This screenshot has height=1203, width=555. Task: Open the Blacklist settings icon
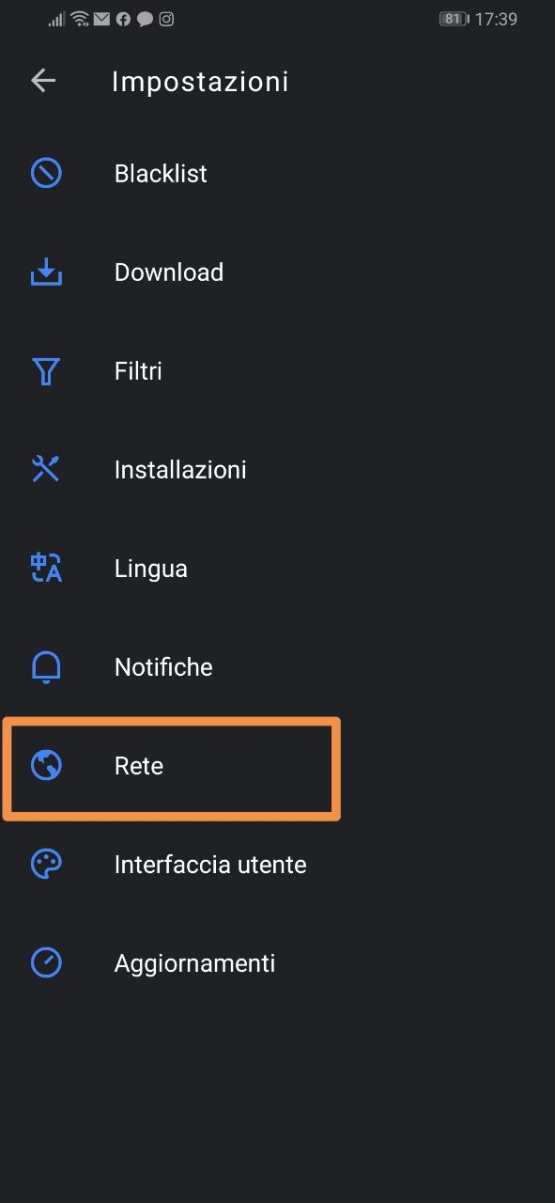pyautogui.click(x=45, y=173)
